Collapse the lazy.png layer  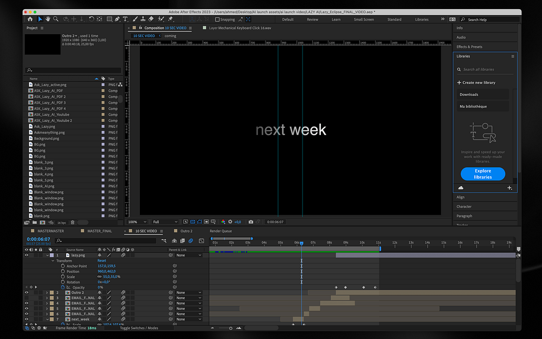47,255
